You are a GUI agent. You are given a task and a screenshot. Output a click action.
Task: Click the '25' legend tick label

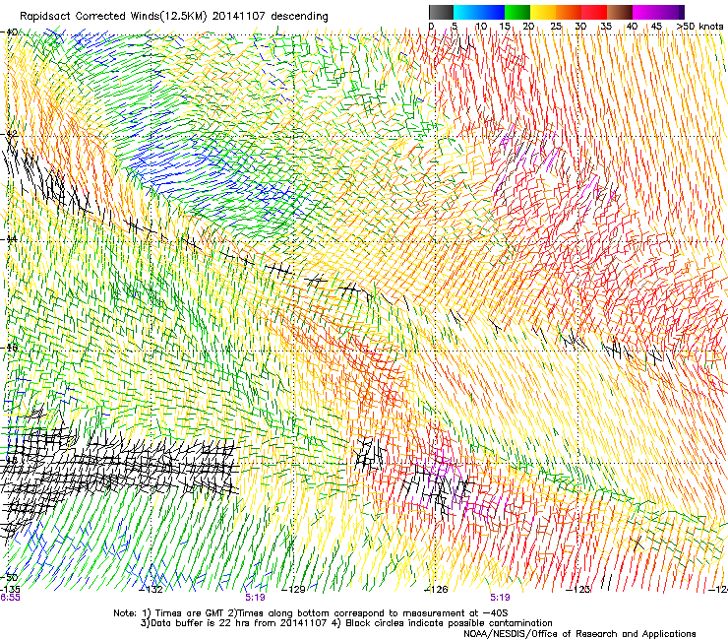point(556,27)
